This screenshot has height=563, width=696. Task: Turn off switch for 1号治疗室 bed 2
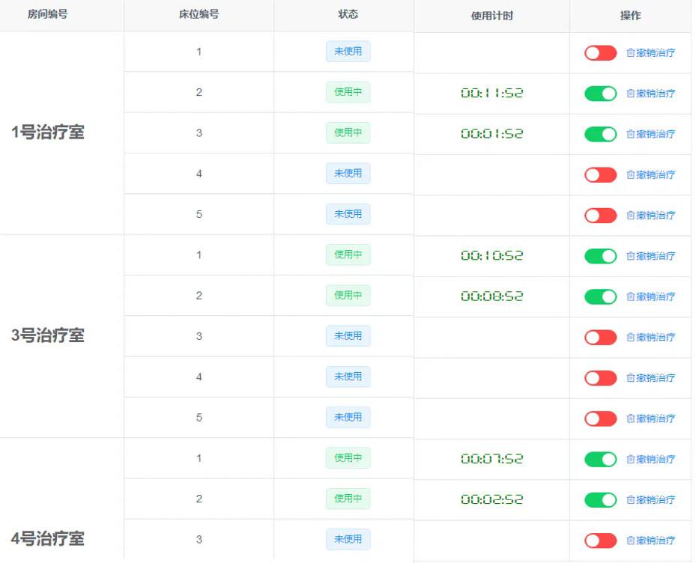tap(600, 94)
